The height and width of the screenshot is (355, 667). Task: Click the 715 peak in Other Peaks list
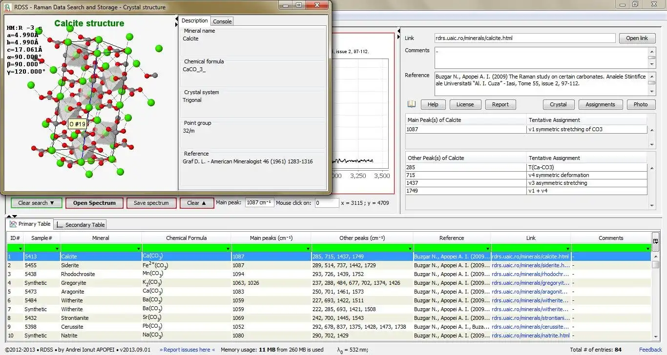(466, 175)
